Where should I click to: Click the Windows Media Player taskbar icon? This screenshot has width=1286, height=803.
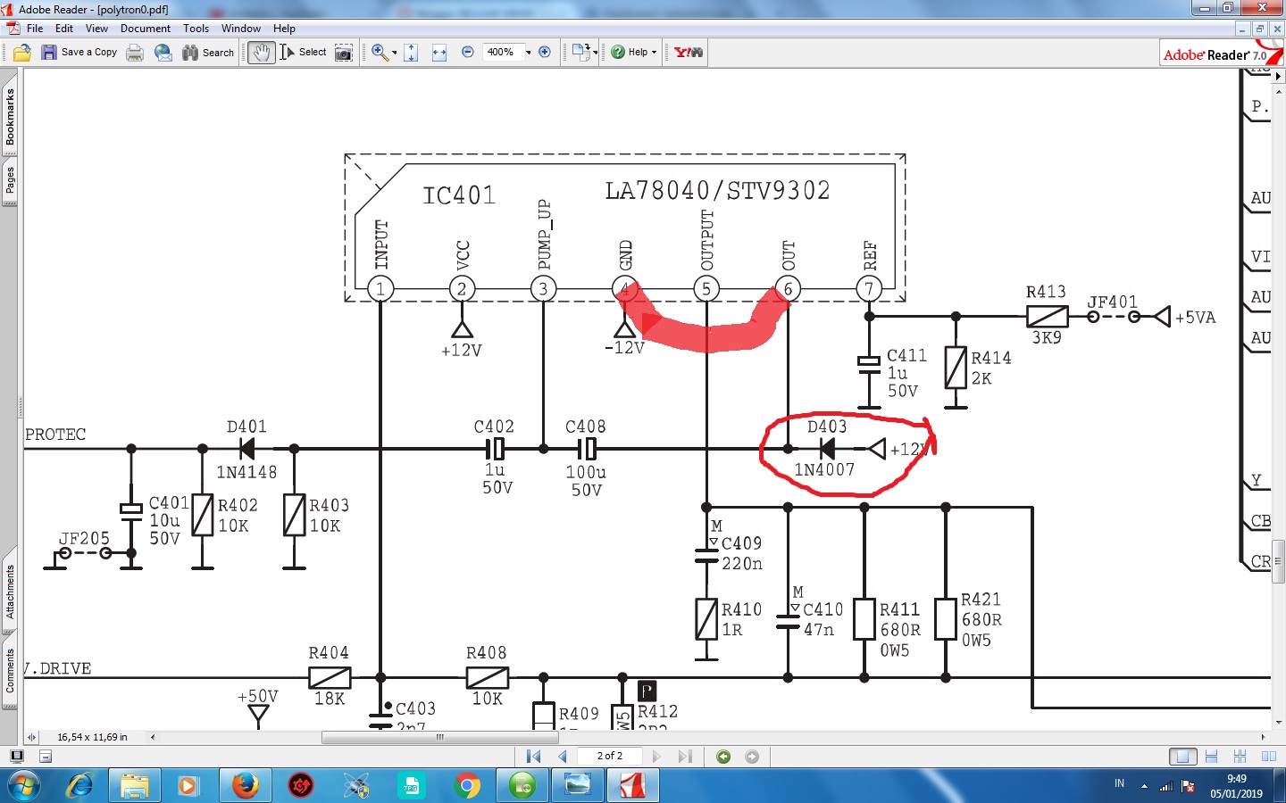(x=189, y=785)
